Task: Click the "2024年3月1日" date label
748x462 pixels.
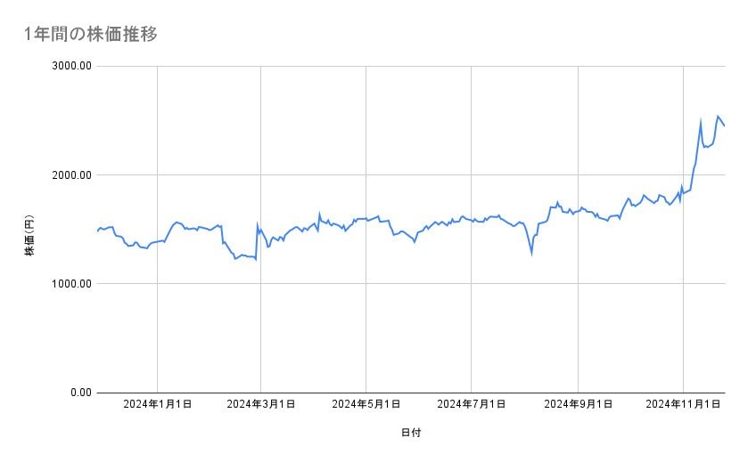Action: [261, 405]
